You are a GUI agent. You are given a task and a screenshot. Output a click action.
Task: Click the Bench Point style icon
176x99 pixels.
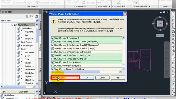[19, 52]
